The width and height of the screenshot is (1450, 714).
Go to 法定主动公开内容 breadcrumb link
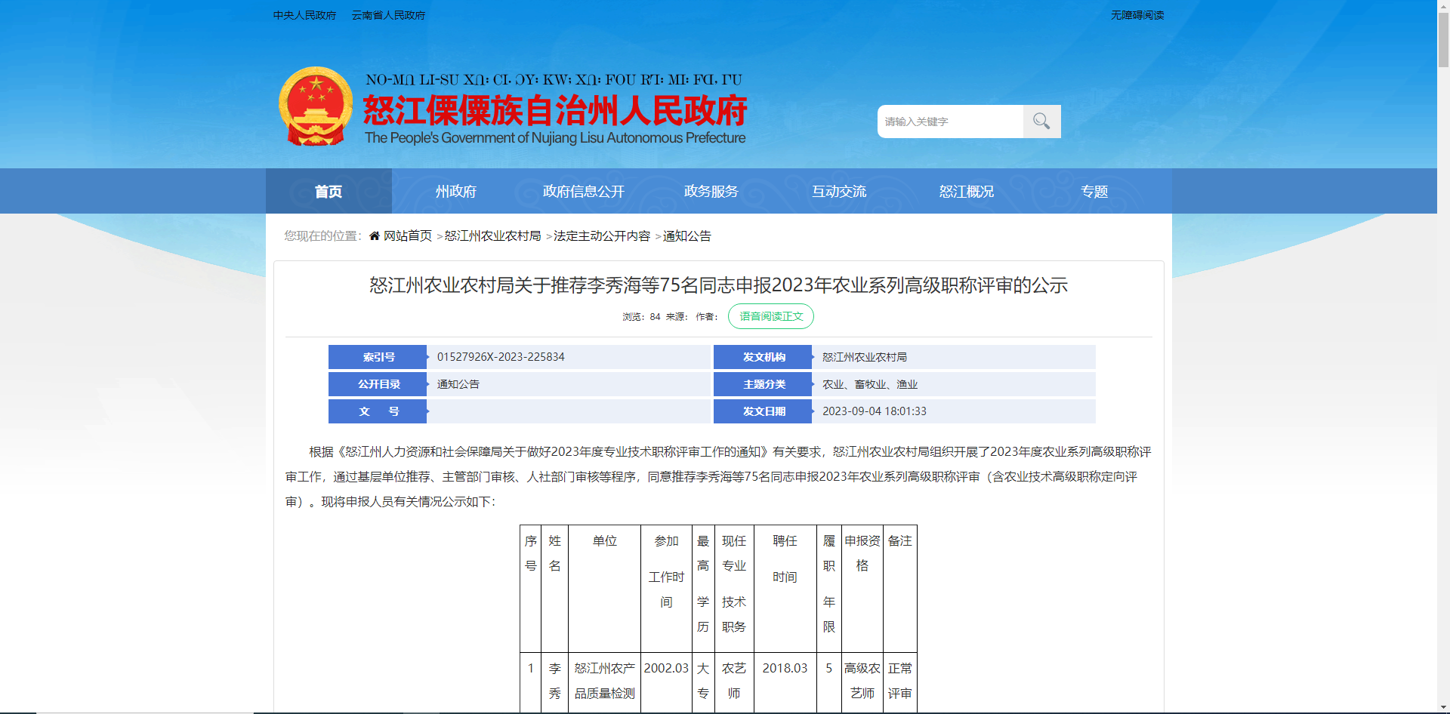(x=602, y=236)
